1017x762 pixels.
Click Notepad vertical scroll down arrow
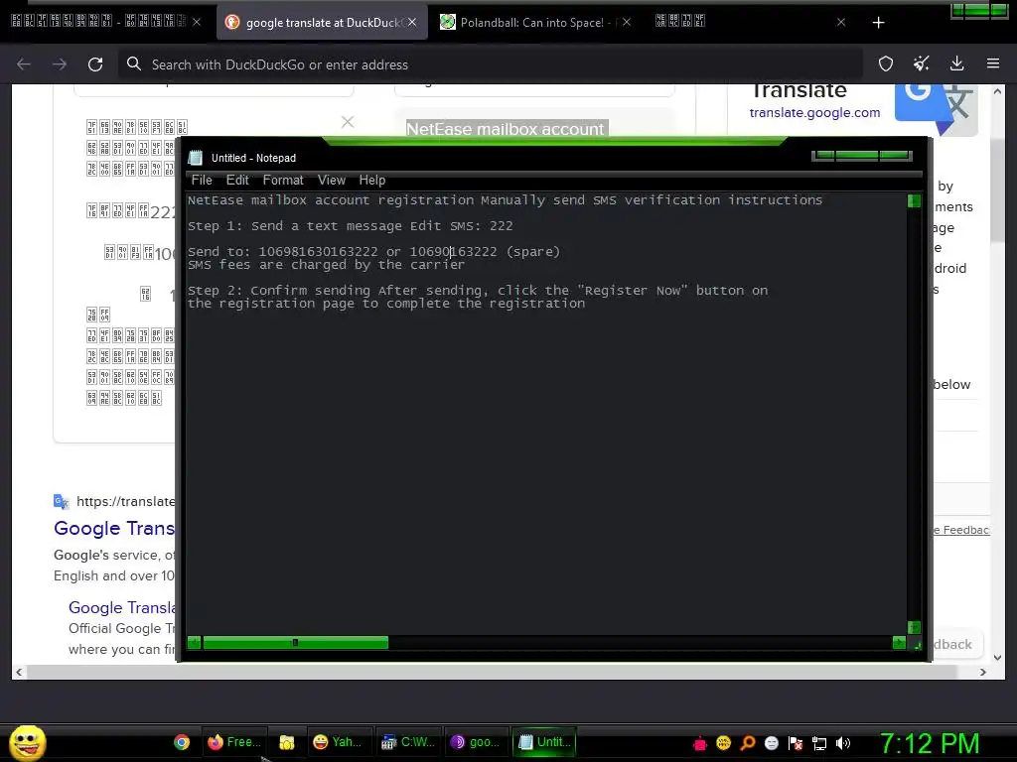(x=914, y=627)
